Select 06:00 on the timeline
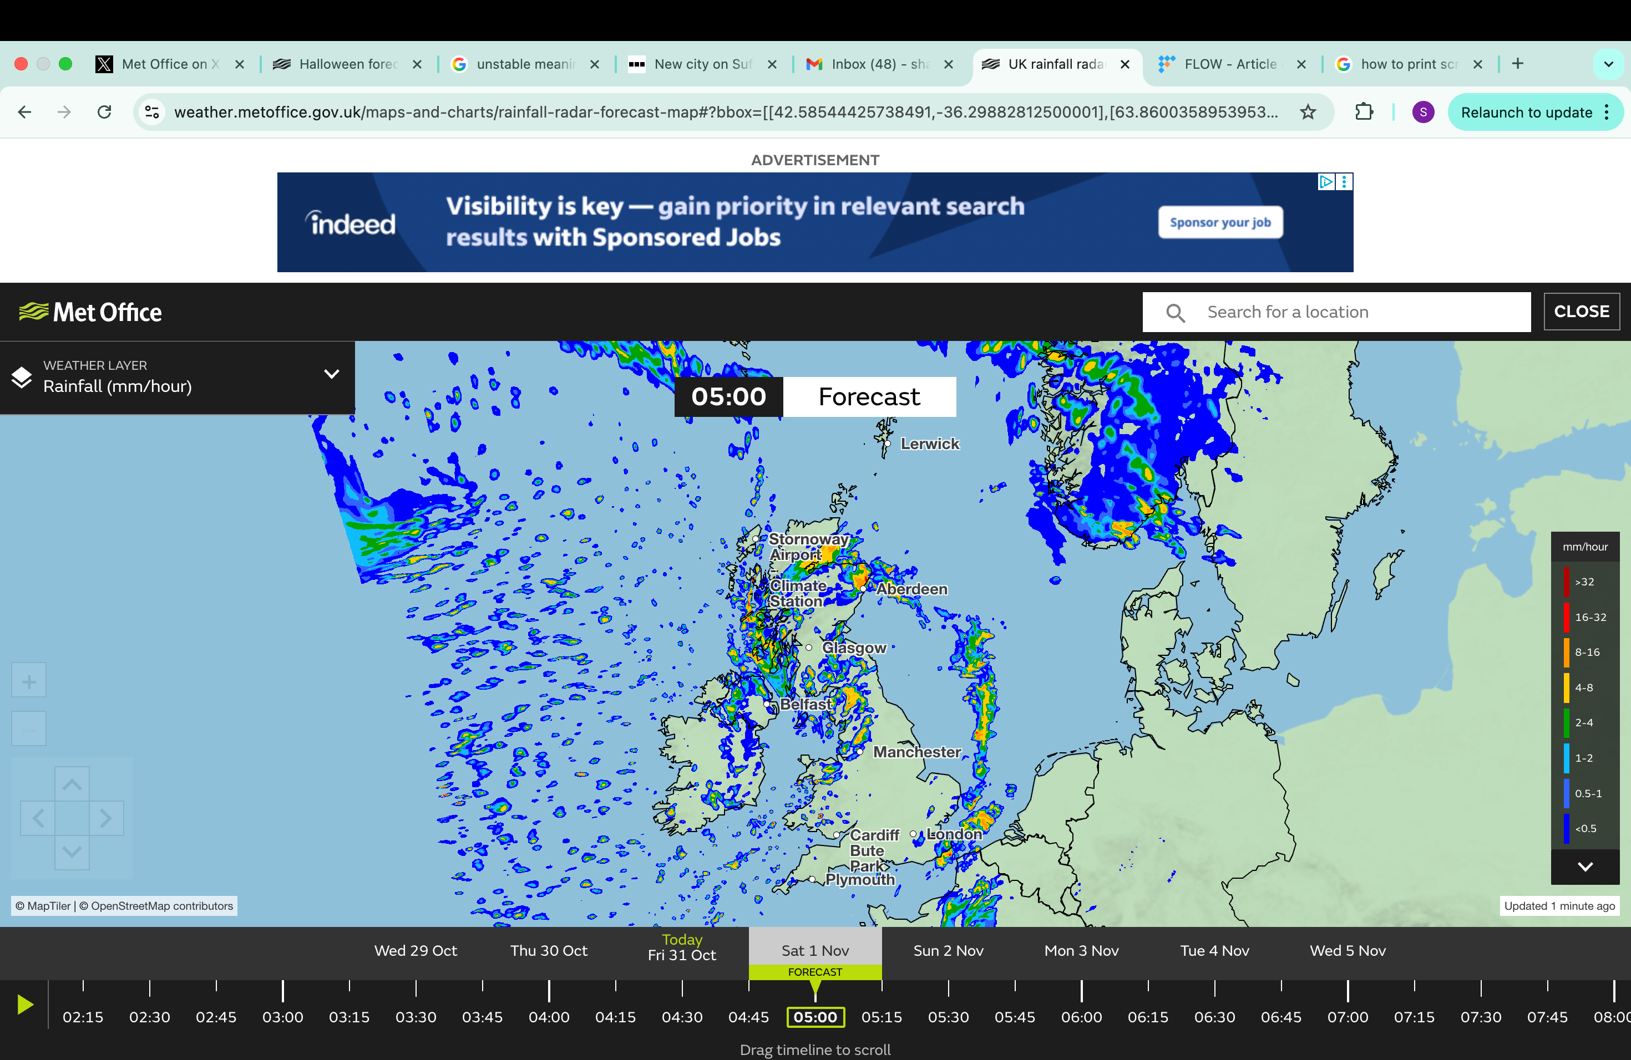Screen dimensions: 1631x1060 (1081, 1017)
